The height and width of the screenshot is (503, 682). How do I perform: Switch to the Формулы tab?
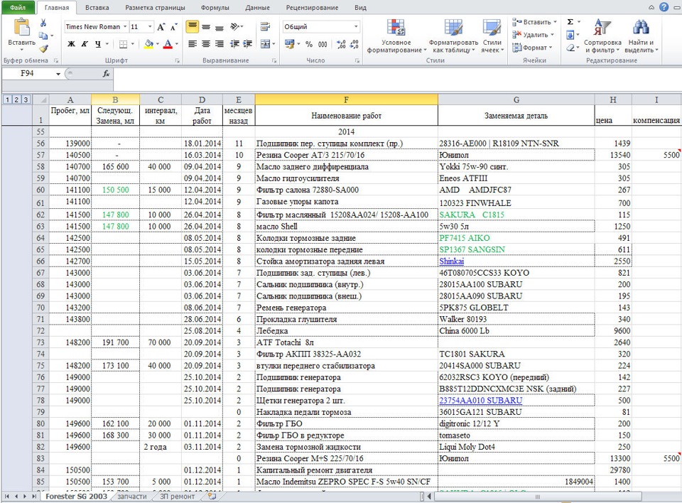[215, 7]
